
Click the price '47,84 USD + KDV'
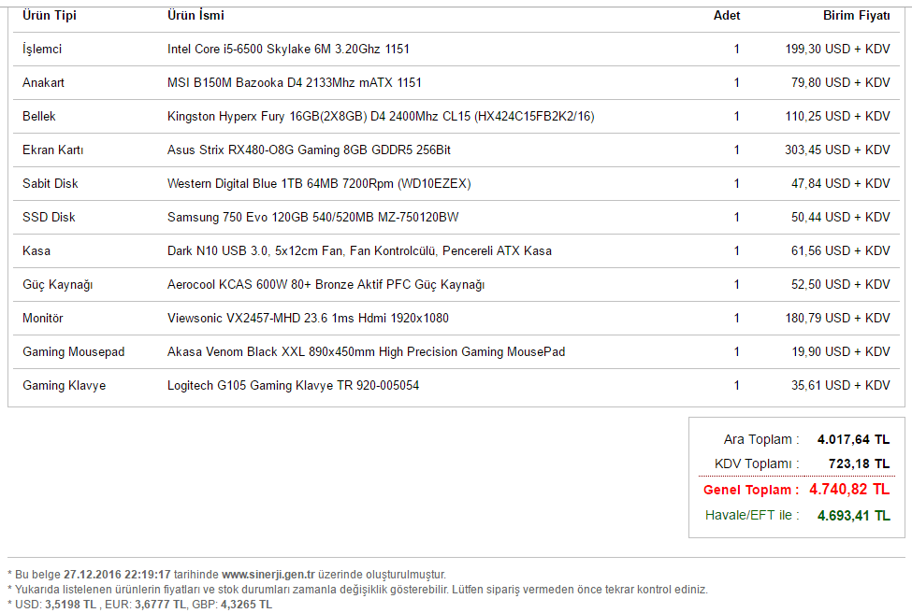pyautogui.click(x=841, y=184)
